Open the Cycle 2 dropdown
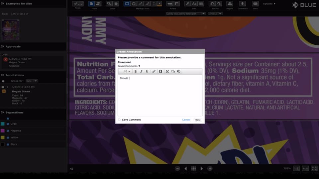319x179 pixels. [215, 14]
